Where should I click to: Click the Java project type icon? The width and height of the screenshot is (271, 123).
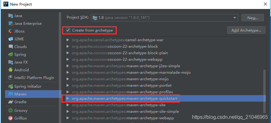pos(11,16)
